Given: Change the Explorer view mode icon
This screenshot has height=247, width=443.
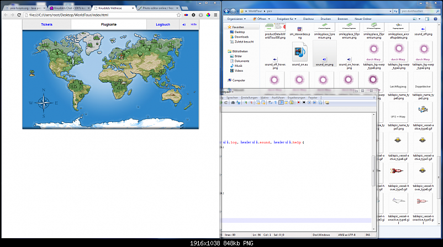Looking at the screenshot, I should click(414, 19).
